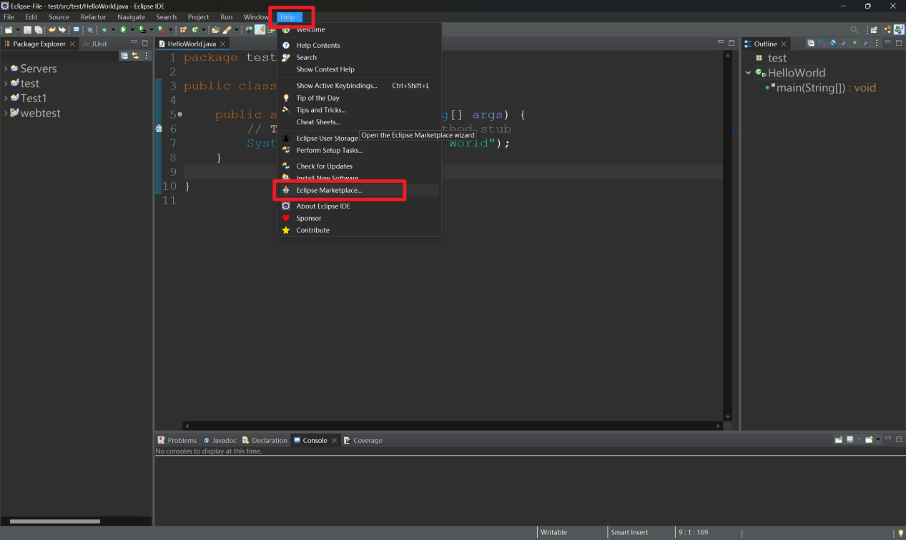Open dropdown arrow next to Run button
Screen dimensions: 906x540
132,30
